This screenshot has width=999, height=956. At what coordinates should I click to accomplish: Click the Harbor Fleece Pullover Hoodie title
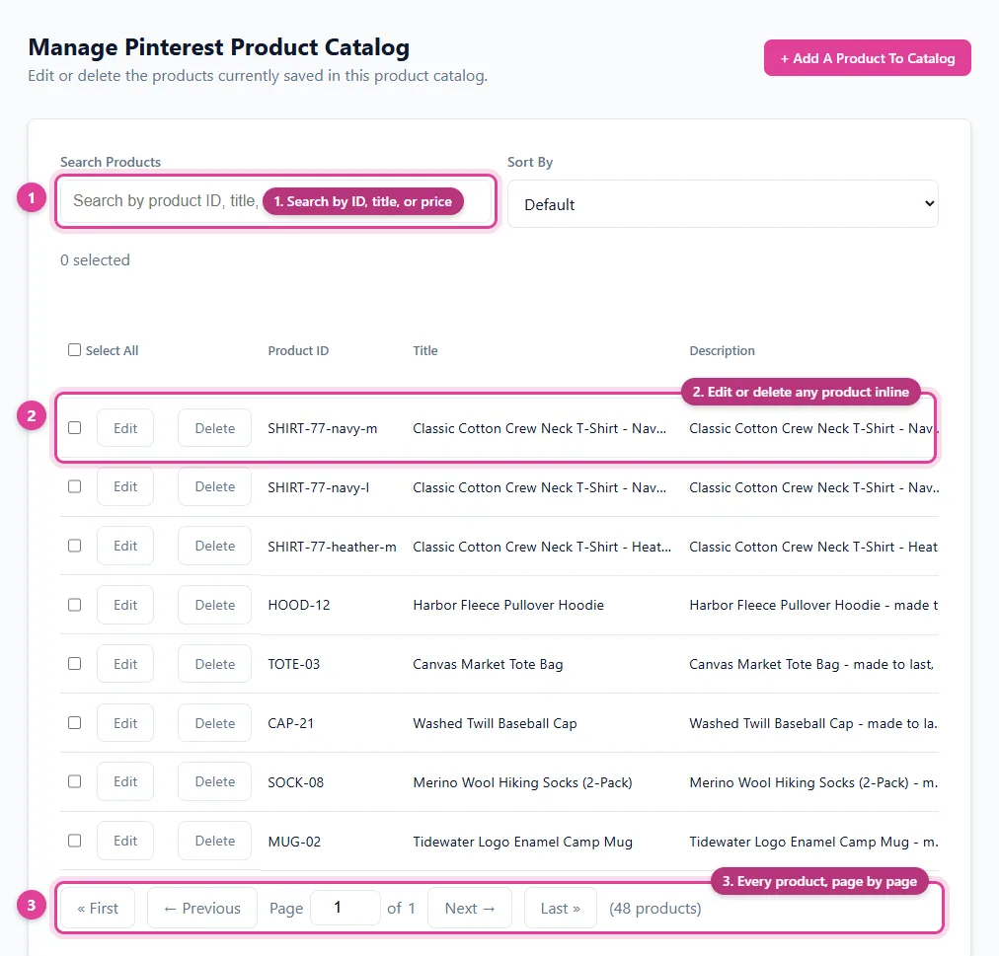(x=508, y=605)
